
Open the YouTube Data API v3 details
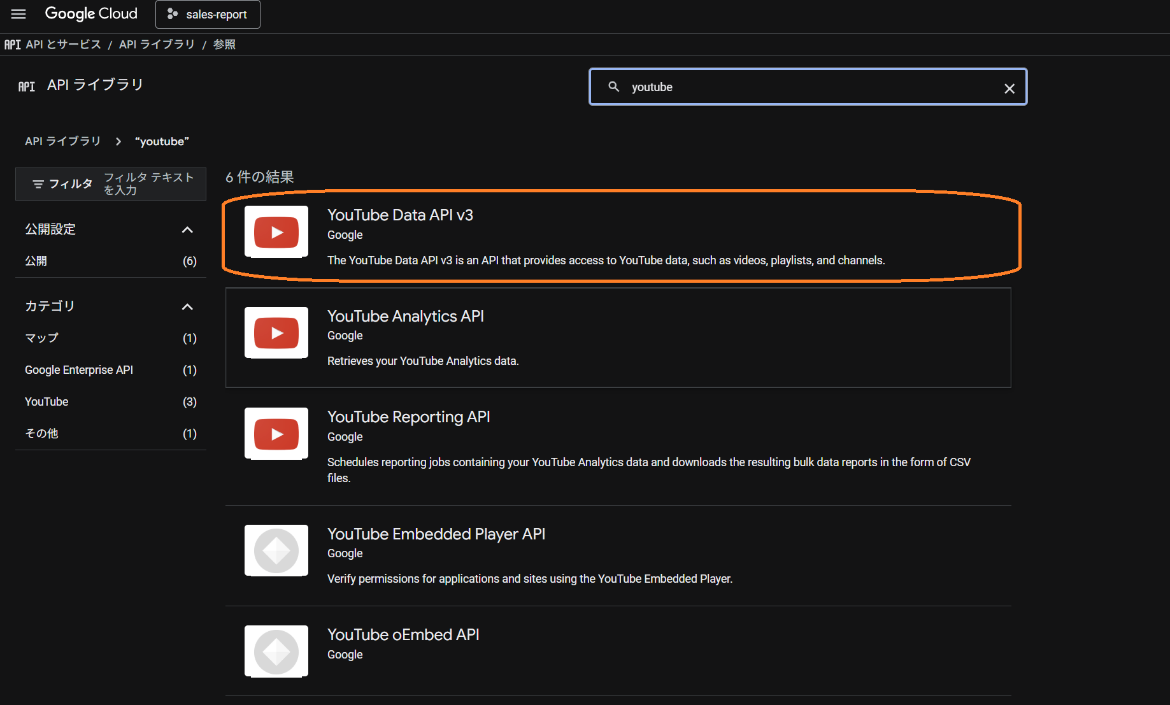(x=400, y=215)
